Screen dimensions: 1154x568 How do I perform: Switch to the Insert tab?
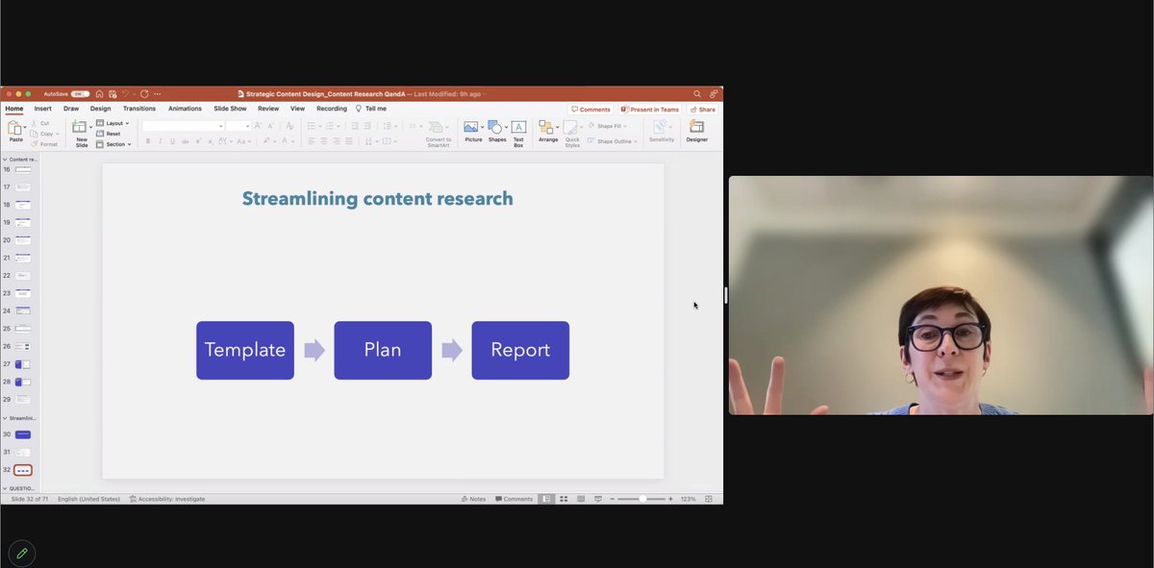coord(43,109)
